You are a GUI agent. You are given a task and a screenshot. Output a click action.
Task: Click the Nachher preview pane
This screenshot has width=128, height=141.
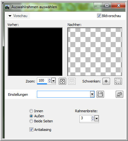pos(95,52)
